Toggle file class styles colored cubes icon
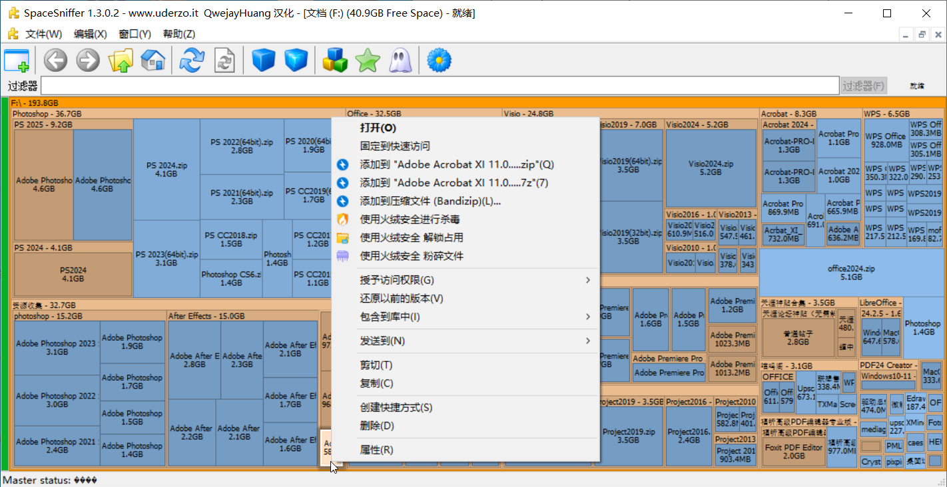Viewport: 947px width, 487px height. 335,61
